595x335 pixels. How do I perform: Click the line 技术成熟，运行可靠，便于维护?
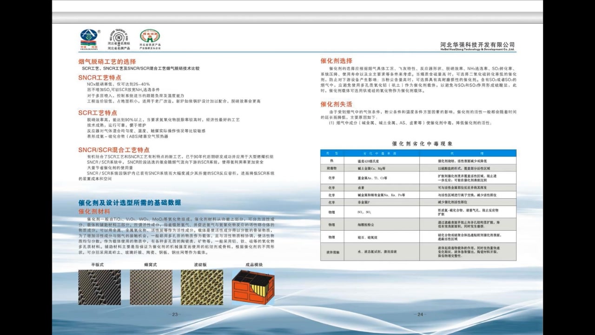pyautogui.click(x=116, y=125)
